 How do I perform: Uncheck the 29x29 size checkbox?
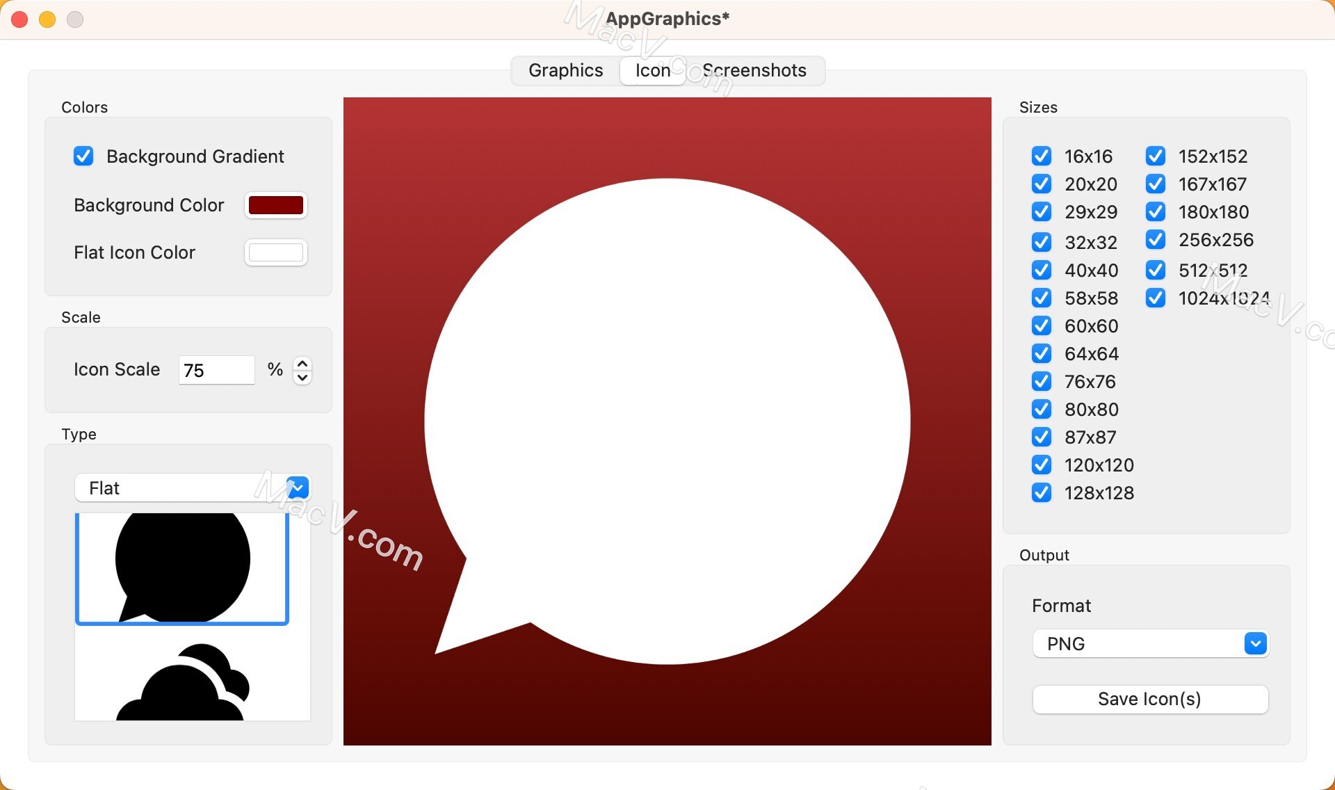(x=1042, y=211)
